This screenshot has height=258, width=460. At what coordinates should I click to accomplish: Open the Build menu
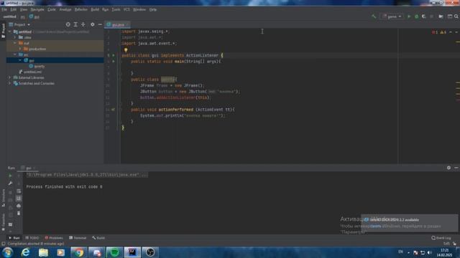tap(95, 9)
